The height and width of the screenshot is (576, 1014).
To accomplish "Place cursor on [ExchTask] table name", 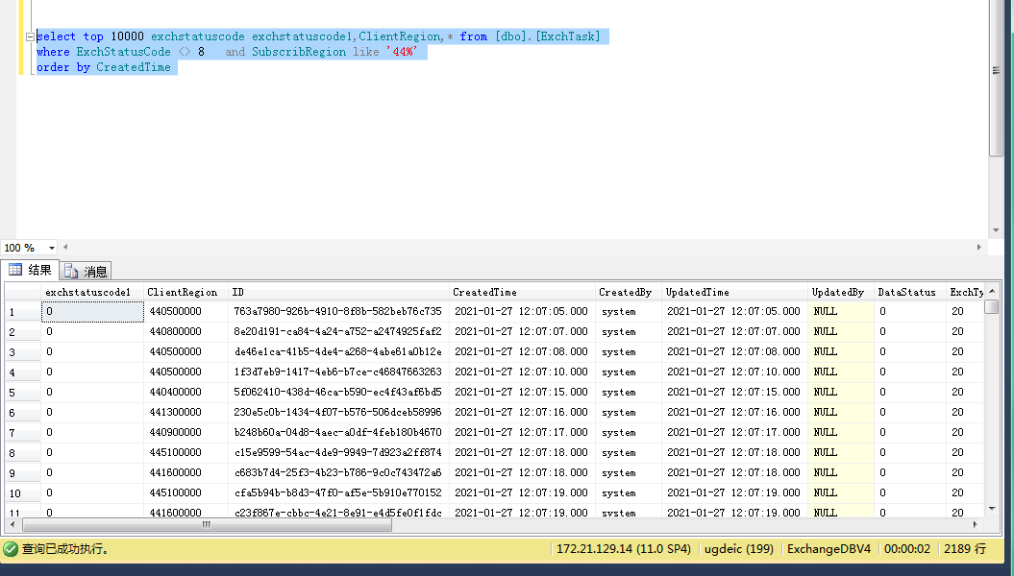I will pyautogui.click(x=568, y=36).
